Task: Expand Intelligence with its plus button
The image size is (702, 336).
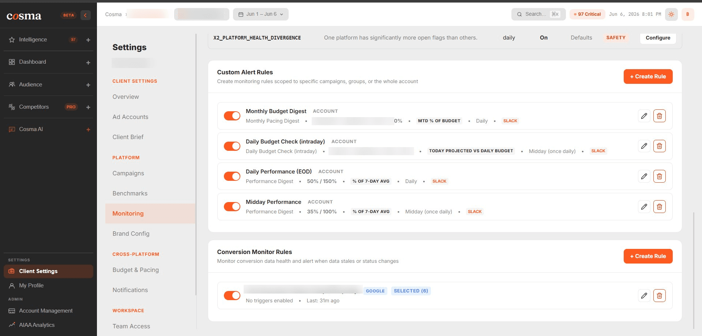Action: click(x=88, y=40)
